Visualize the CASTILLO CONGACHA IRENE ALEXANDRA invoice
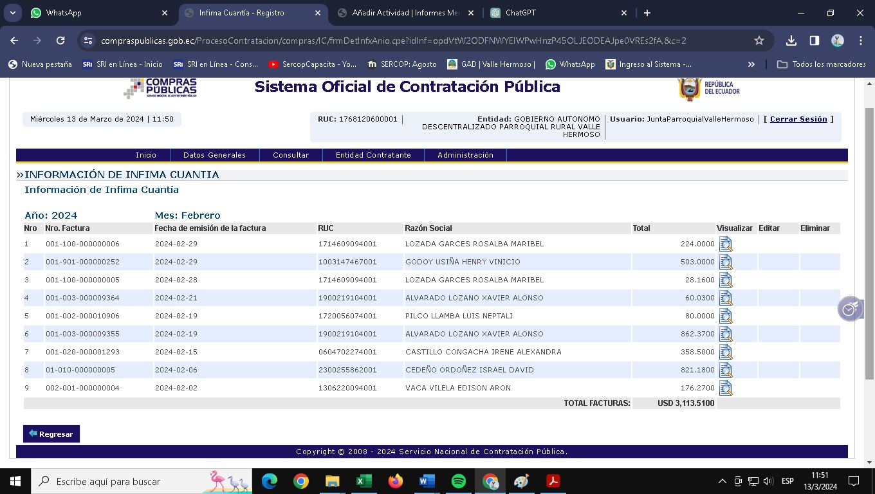Screen dimensions: 875x494 pos(726,352)
